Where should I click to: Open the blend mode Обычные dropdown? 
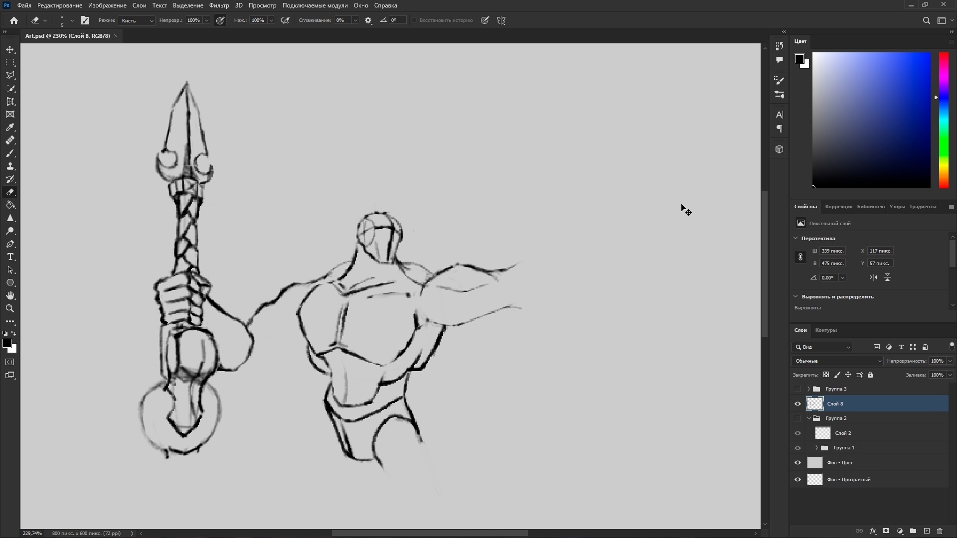coord(837,361)
